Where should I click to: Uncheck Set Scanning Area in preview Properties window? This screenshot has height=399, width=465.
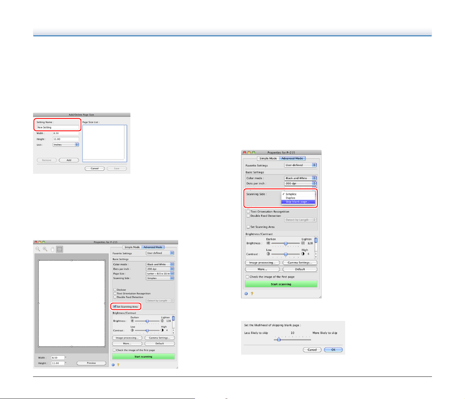pos(115,306)
